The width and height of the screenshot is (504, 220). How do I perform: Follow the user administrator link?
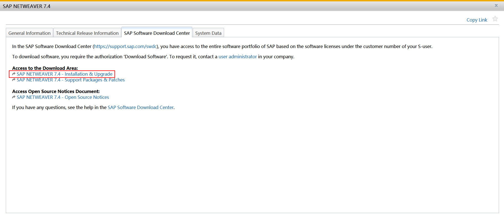click(238, 57)
